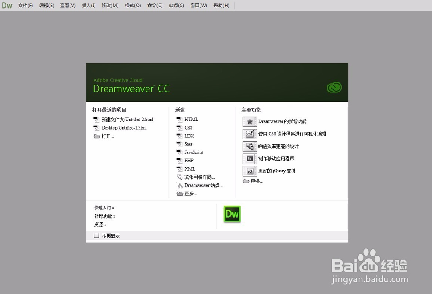The height and width of the screenshot is (294, 432).
Task: Open 响应效率更高的设计 link
Action: 278,146
